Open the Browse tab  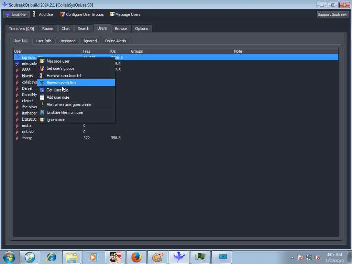tap(121, 29)
